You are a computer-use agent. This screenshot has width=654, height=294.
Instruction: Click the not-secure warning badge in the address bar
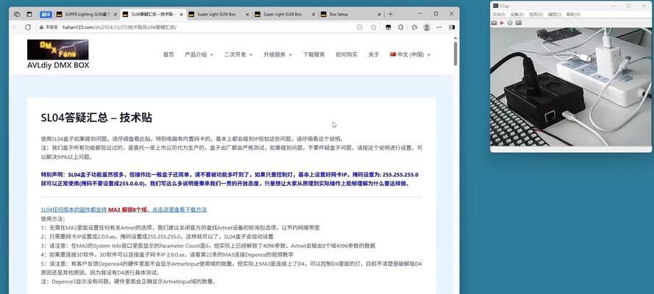(x=49, y=27)
